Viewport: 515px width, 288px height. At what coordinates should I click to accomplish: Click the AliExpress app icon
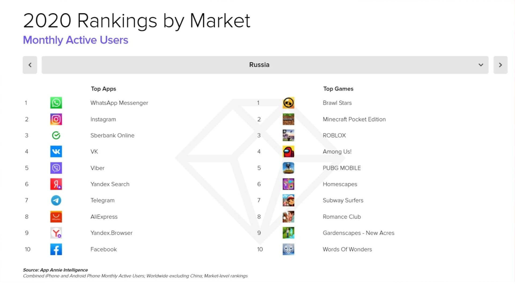click(56, 217)
